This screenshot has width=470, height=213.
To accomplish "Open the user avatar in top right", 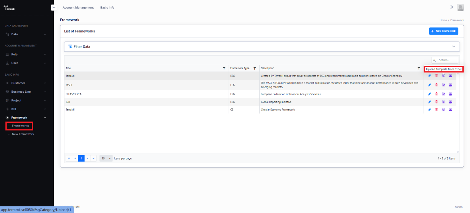I will [x=460, y=7].
